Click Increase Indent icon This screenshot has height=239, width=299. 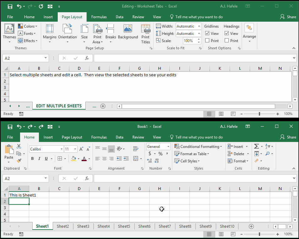click(126, 159)
